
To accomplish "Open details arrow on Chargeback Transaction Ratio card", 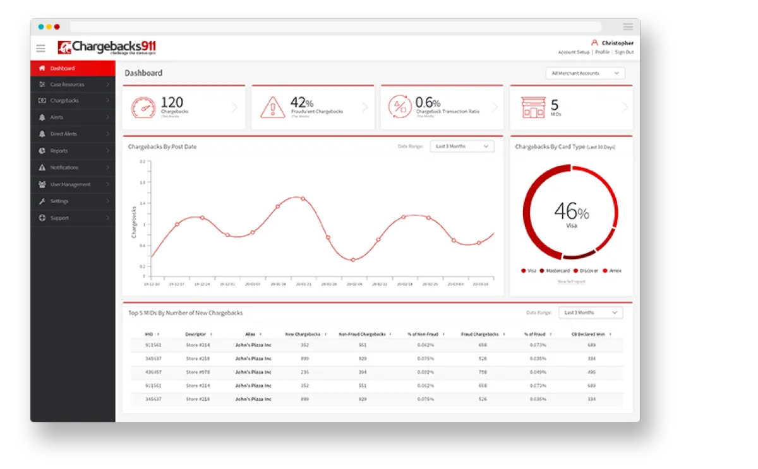I will point(495,107).
